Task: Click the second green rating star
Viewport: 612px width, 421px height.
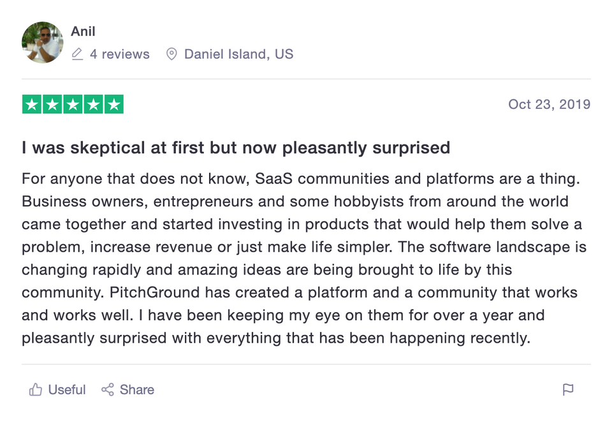Action: click(x=52, y=104)
